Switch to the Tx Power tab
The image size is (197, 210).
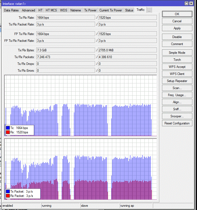pyautogui.click(x=90, y=10)
